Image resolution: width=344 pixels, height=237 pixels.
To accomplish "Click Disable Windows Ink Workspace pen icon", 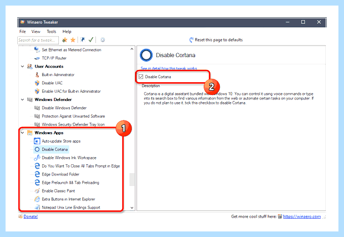I will coord(37,158).
